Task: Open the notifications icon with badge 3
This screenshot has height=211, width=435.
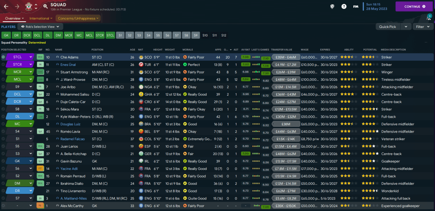Action: click(428, 18)
